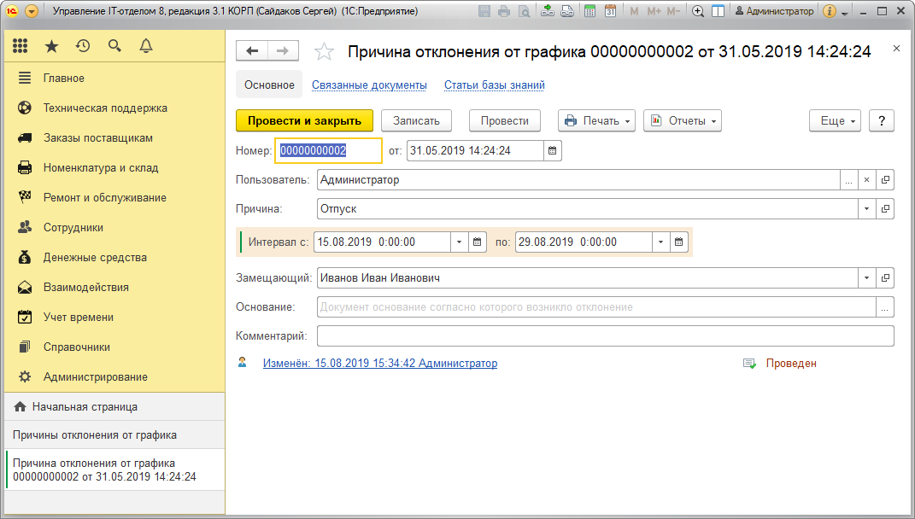Click the Print icon in title bar
This screenshot has height=519, width=915.
pos(504,11)
